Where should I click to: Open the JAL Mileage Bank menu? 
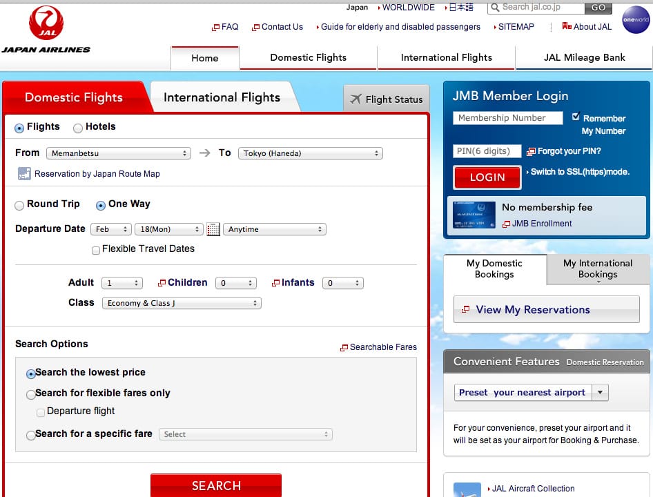click(584, 57)
